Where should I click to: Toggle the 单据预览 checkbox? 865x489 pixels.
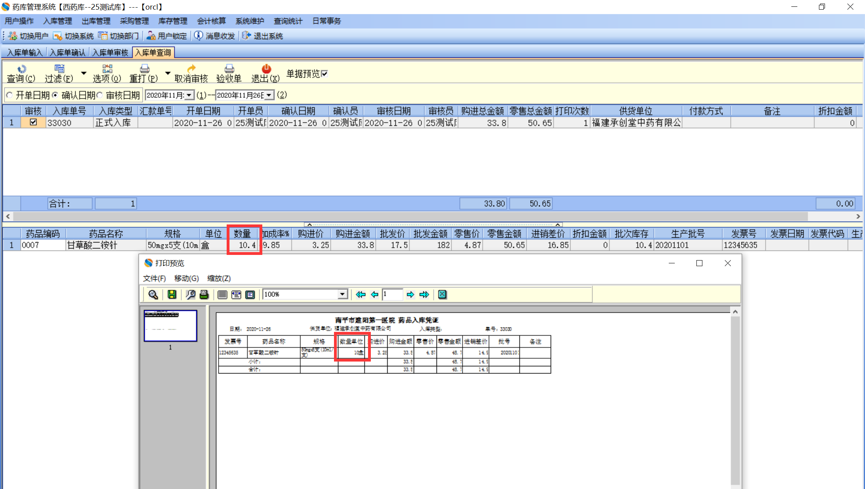point(324,74)
